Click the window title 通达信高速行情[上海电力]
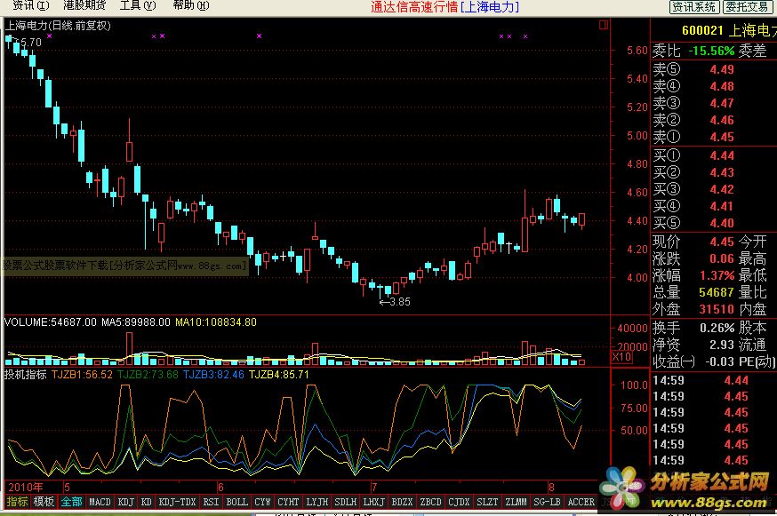 [x=445, y=6]
